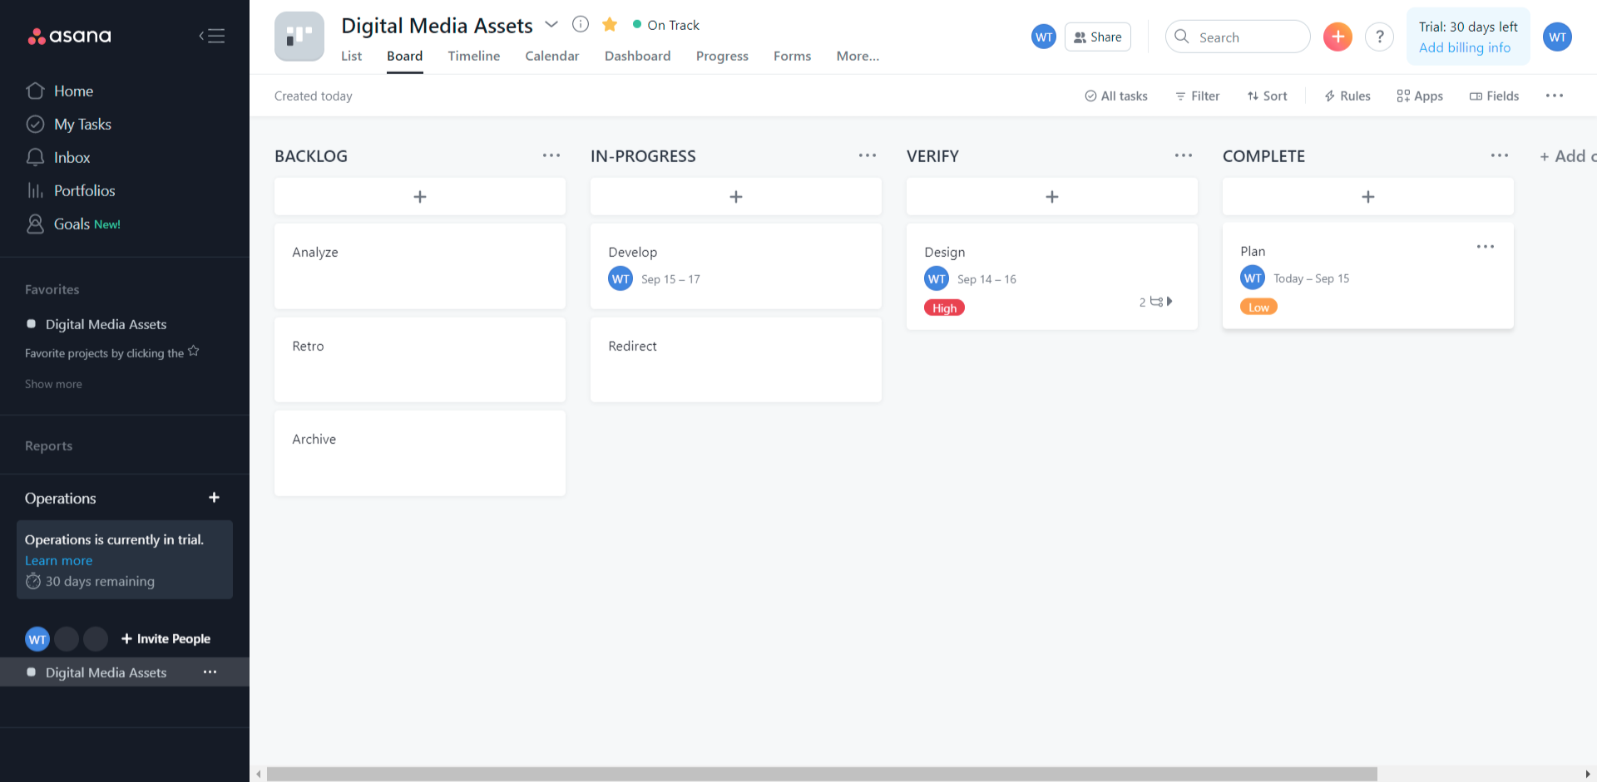
Task: Open BACKLOG column options dots
Action: coord(551,155)
